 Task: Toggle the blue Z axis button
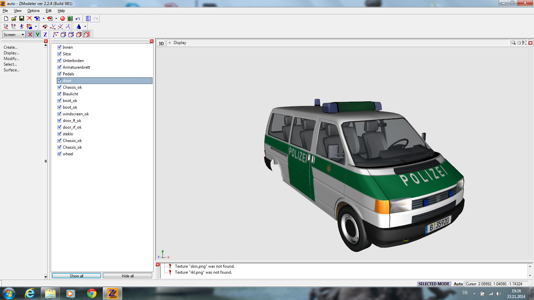pos(45,35)
